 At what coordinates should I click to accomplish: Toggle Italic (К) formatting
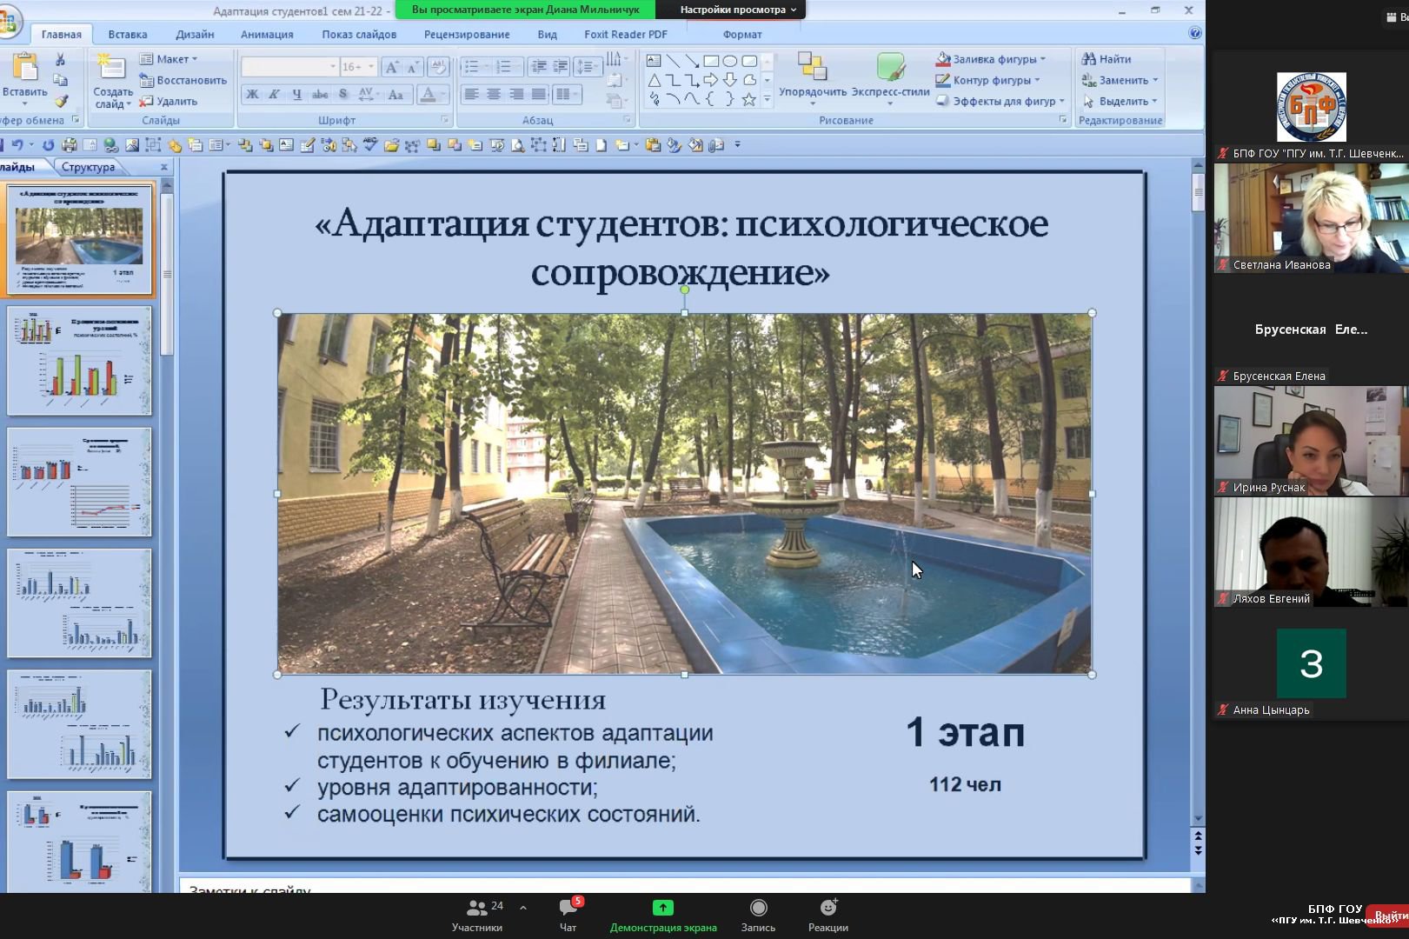tap(274, 94)
